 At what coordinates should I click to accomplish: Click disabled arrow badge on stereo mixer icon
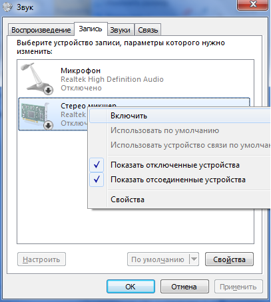tap(48, 125)
